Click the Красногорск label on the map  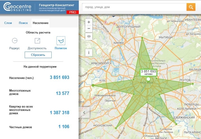tap(101, 63)
